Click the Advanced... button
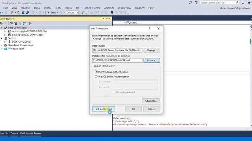The width and height of the screenshot is (252, 141). click(151, 101)
